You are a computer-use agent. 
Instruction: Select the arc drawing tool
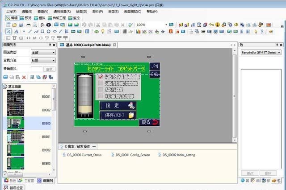coord(61,32)
